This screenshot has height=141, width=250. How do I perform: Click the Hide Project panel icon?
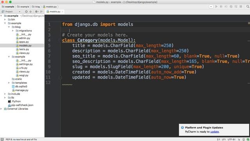coord(42,11)
